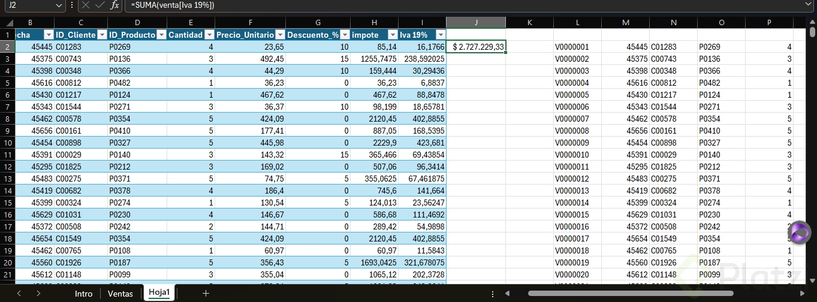Open the impote column filter dropdown
The height and width of the screenshot is (302, 817).
pyautogui.click(x=393, y=35)
